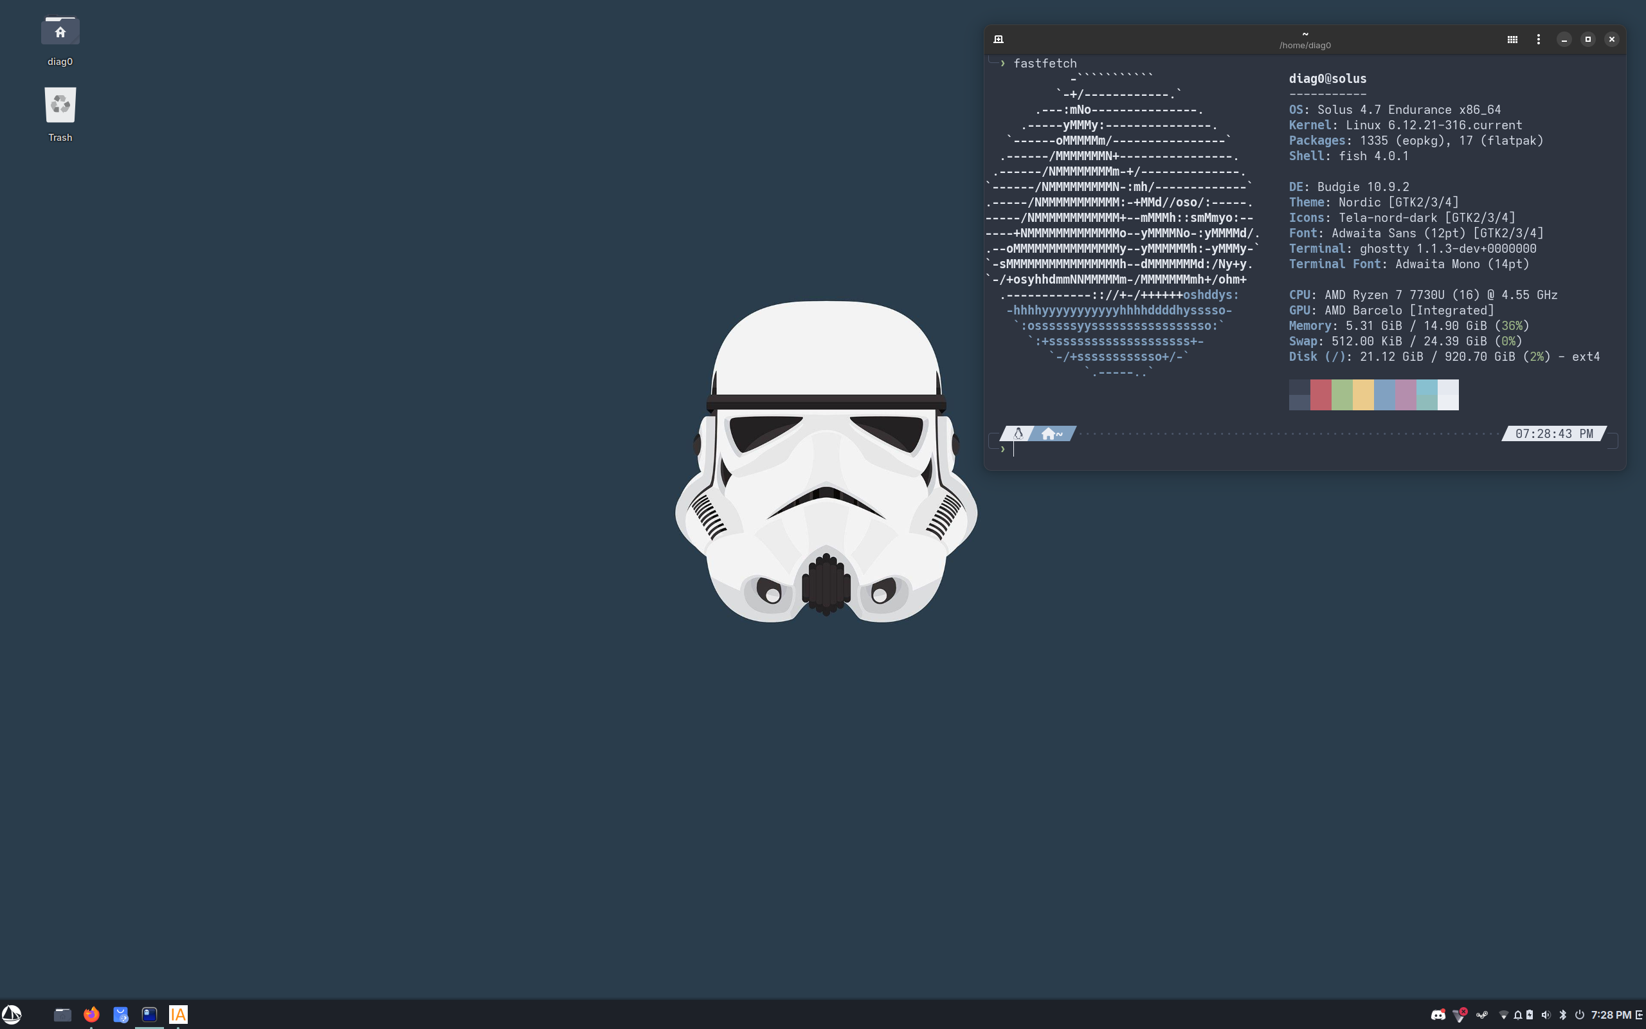Toggle the Raven sidebar panel icon

coord(1639,1015)
